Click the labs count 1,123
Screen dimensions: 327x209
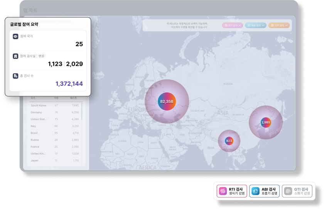[55, 64]
